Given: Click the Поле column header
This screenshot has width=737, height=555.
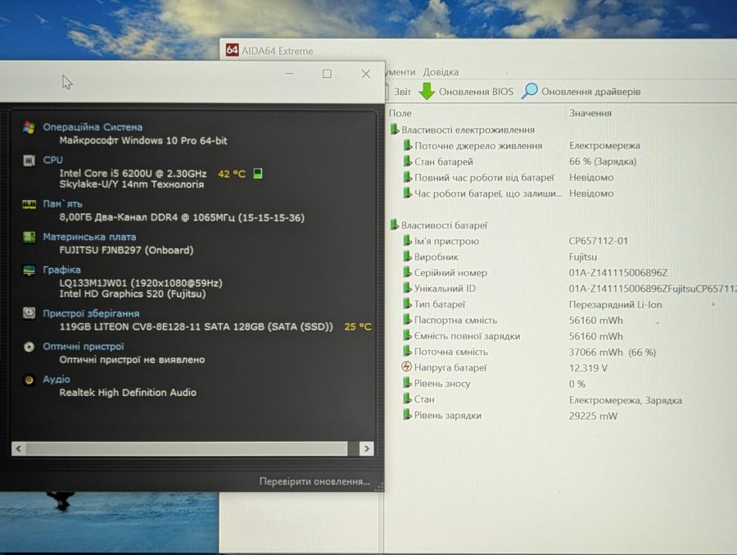Looking at the screenshot, I should (x=400, y=113).
